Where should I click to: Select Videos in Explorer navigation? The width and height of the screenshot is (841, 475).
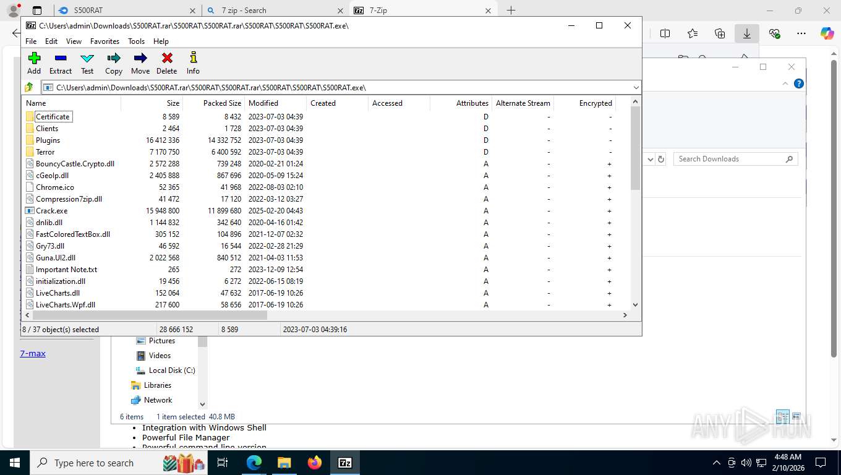coord(153,356)
